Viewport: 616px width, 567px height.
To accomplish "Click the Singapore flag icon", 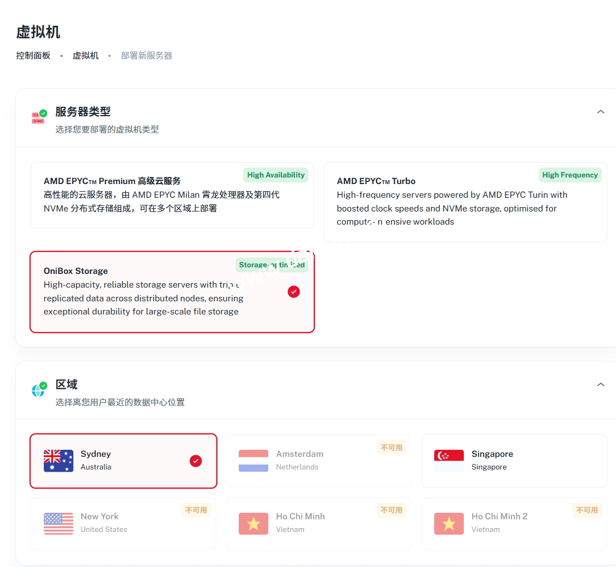I will click(448, 461).
